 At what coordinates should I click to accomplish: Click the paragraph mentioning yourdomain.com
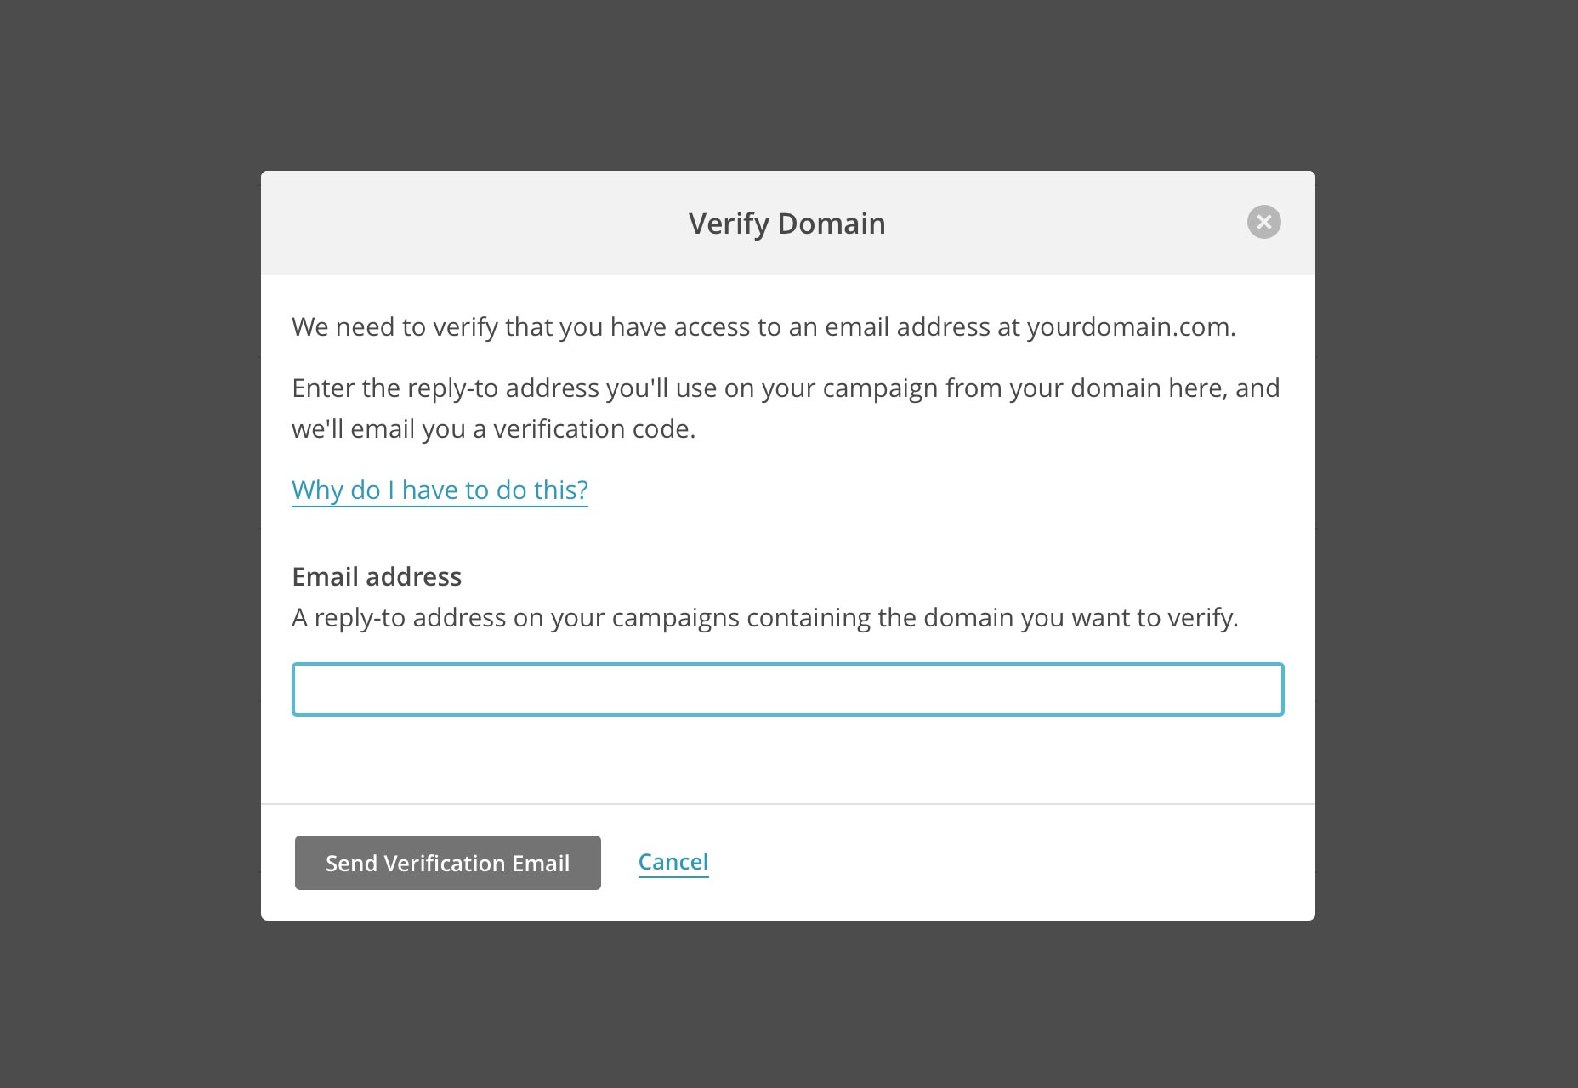tap(763, 327)
